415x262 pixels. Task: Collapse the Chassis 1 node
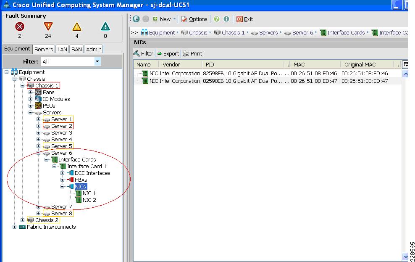click(23, 85)
